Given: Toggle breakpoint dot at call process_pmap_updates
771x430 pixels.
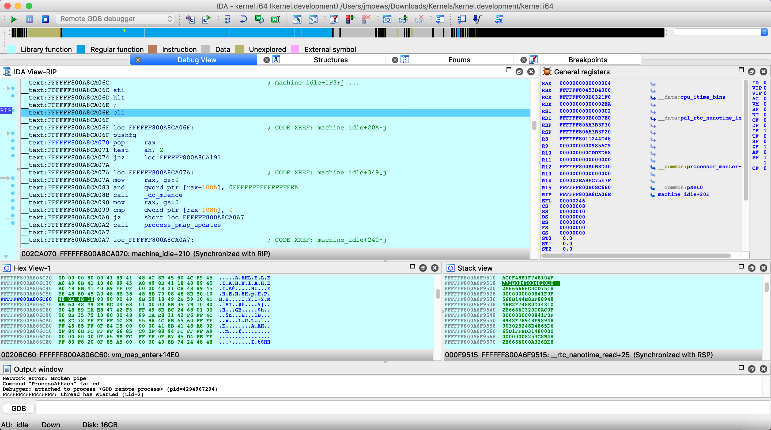Looking at the screenshot, I should (13, 223).
